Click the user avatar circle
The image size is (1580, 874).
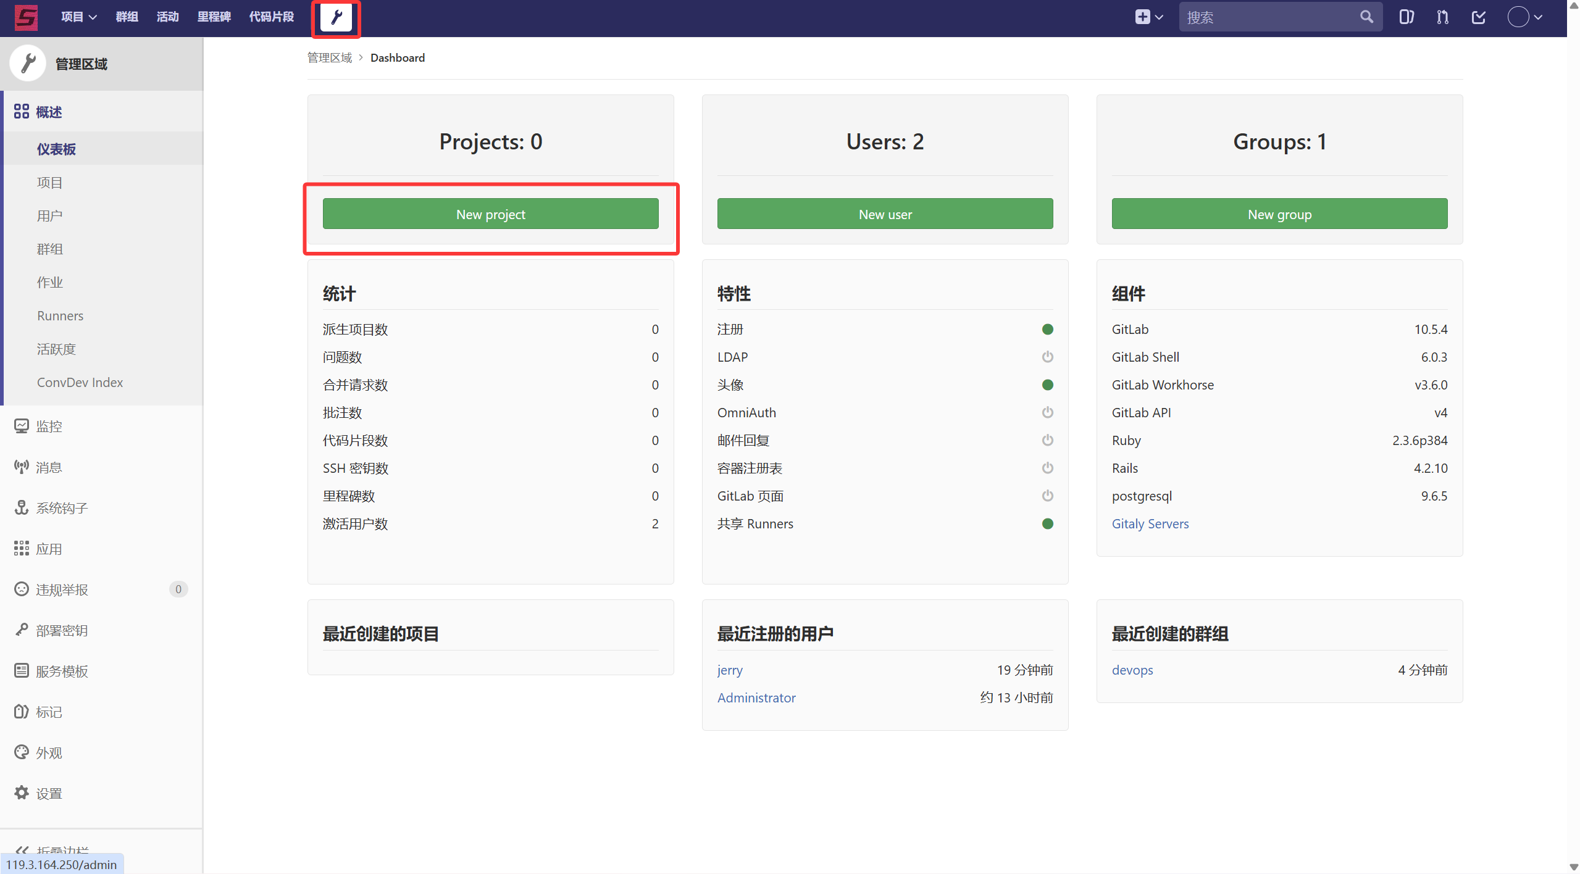point(1518,17)
